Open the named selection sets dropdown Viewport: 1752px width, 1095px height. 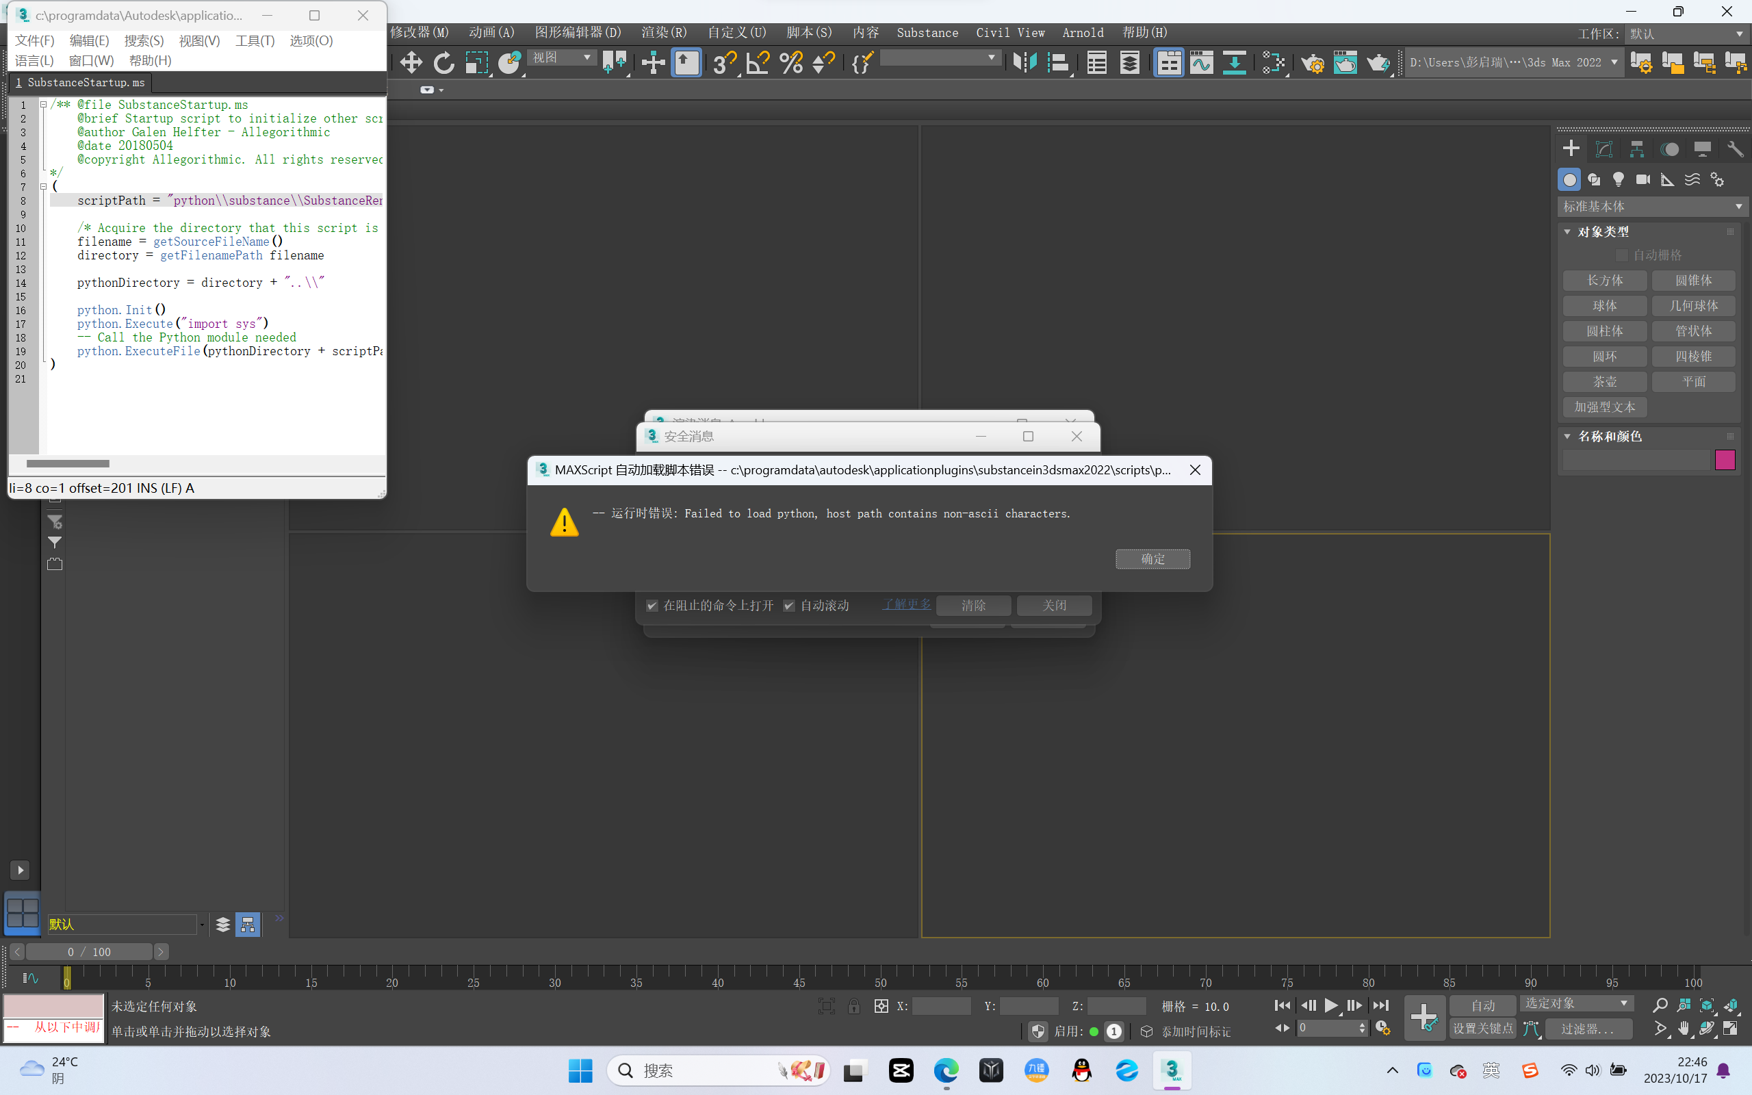940,58
